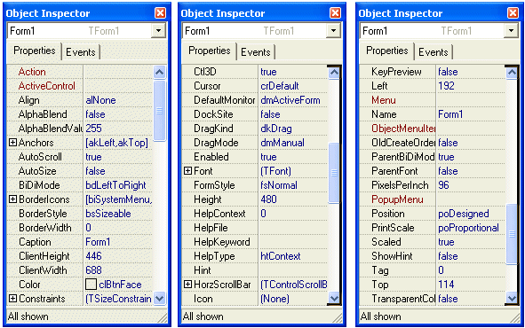The image size is (525, 328).
Task: Click scroll-down arrow in right inspector
Action: [512, 298]
